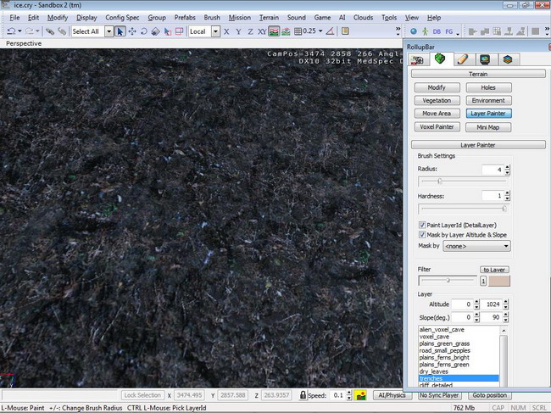Click the Redo arrow icon
Viewport: 551px width, 413px height.
[x=29, y=31]
